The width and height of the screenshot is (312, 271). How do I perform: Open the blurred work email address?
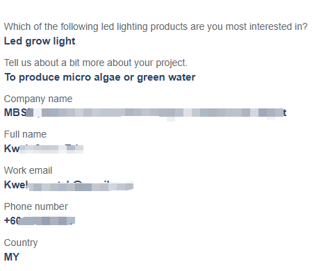pos(69,185)
